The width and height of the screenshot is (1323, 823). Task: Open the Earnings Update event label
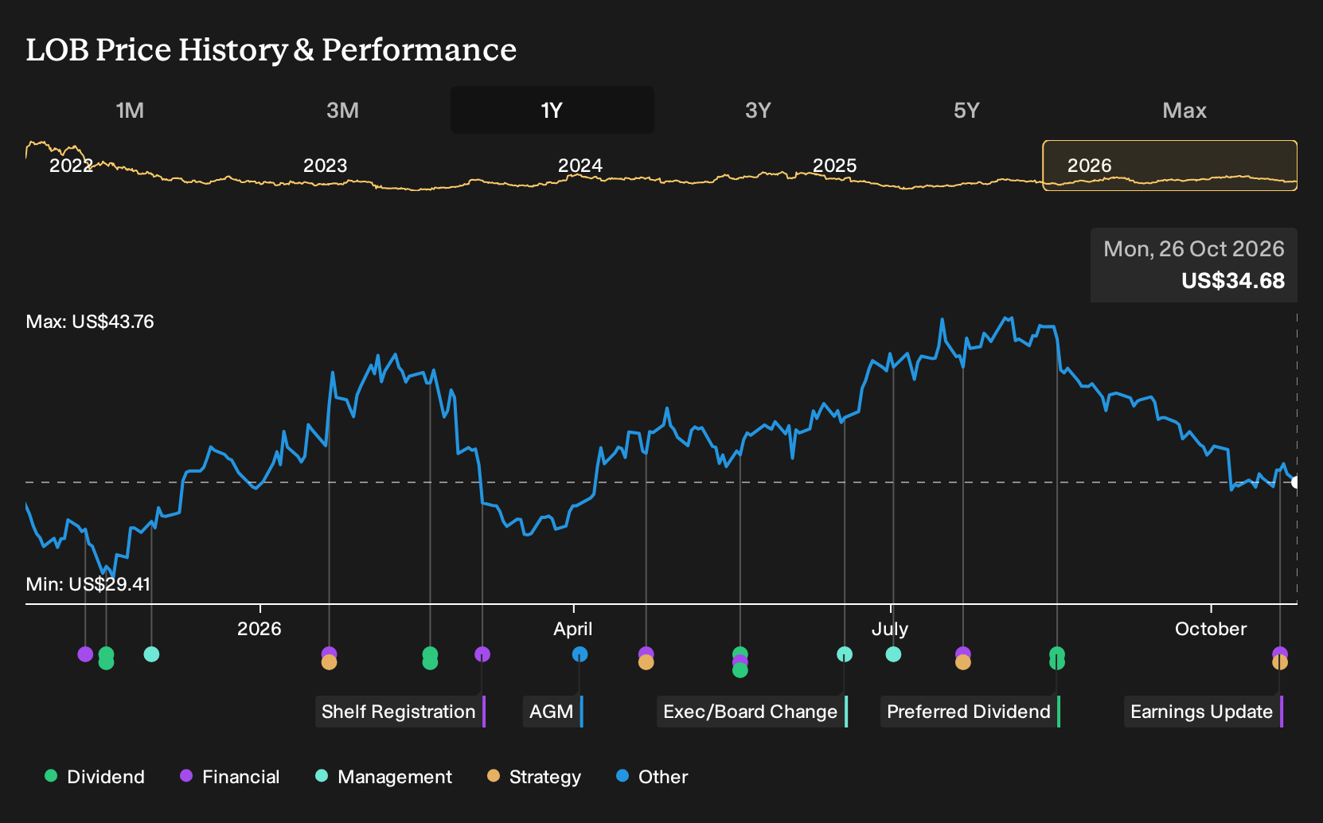pyautogui.click(x=1204, y=712)
